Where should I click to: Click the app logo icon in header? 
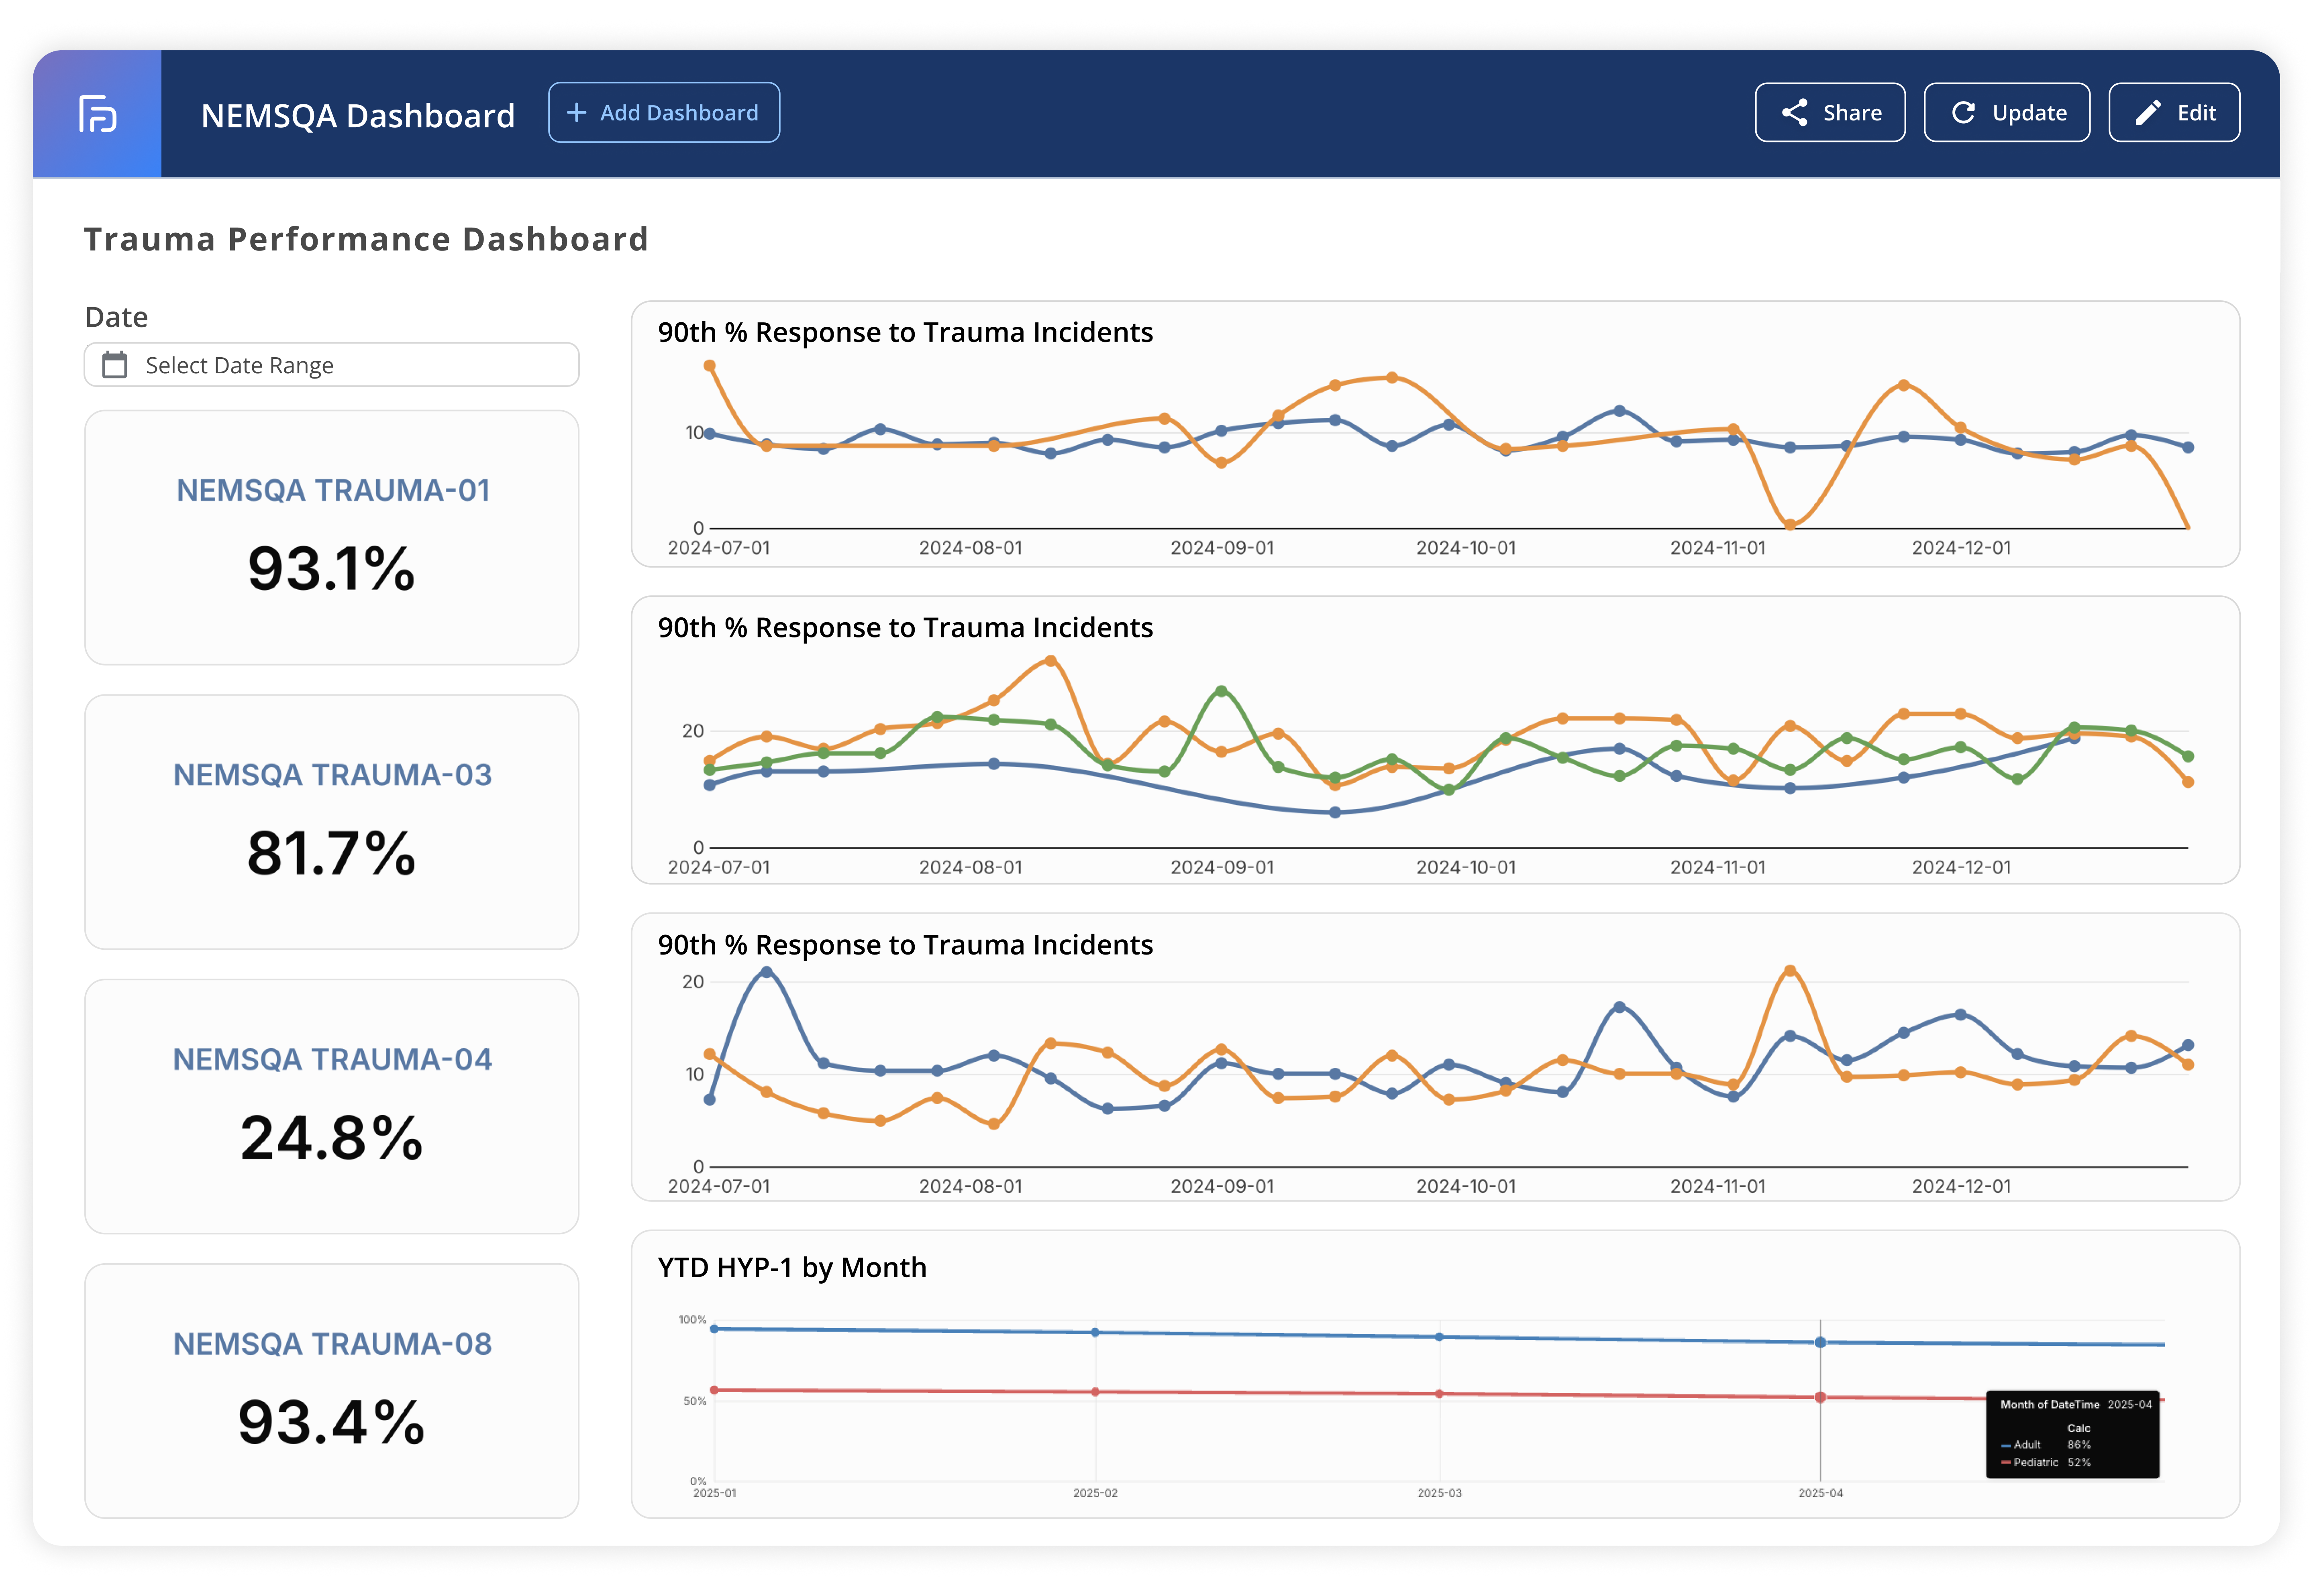point(97,114)
